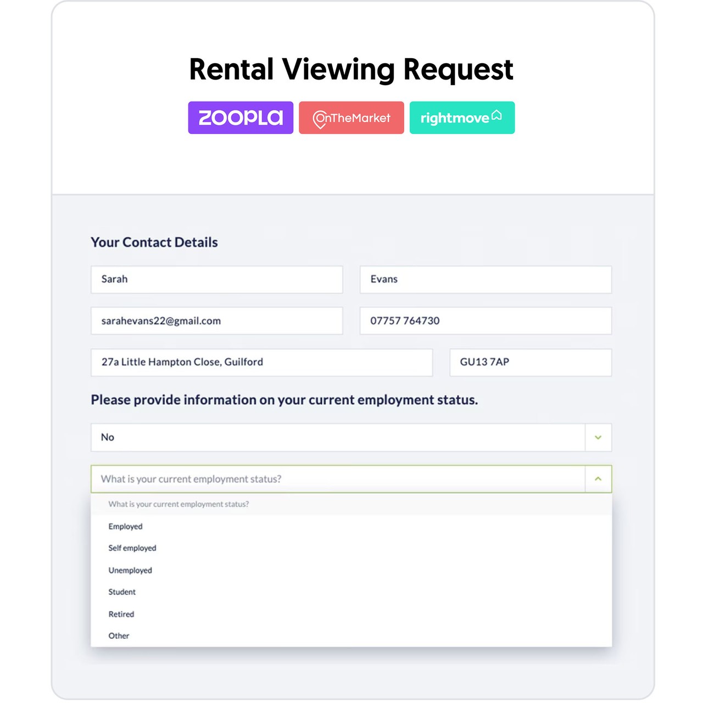Edit the postcode field 'GU13 7AP'
The image size is (703, 703).
pos(530,362)
